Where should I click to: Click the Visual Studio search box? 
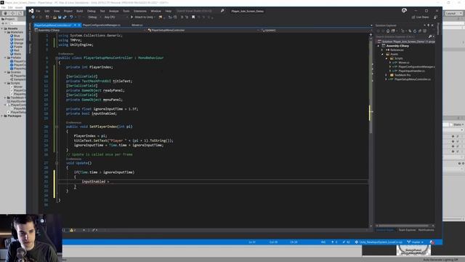pos(197,11)
